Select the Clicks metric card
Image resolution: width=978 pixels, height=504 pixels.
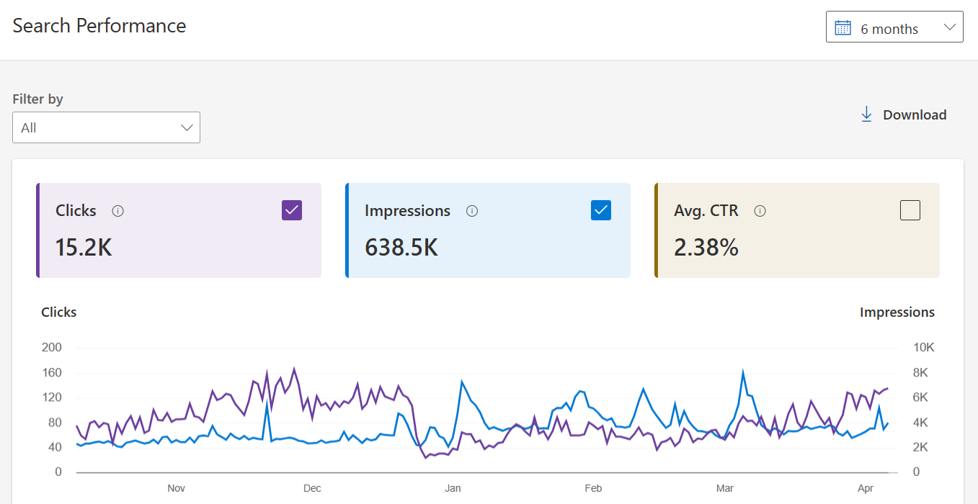[179, 230]
